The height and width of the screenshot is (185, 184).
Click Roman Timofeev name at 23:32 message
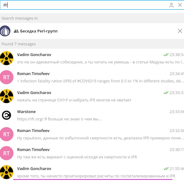33,130
